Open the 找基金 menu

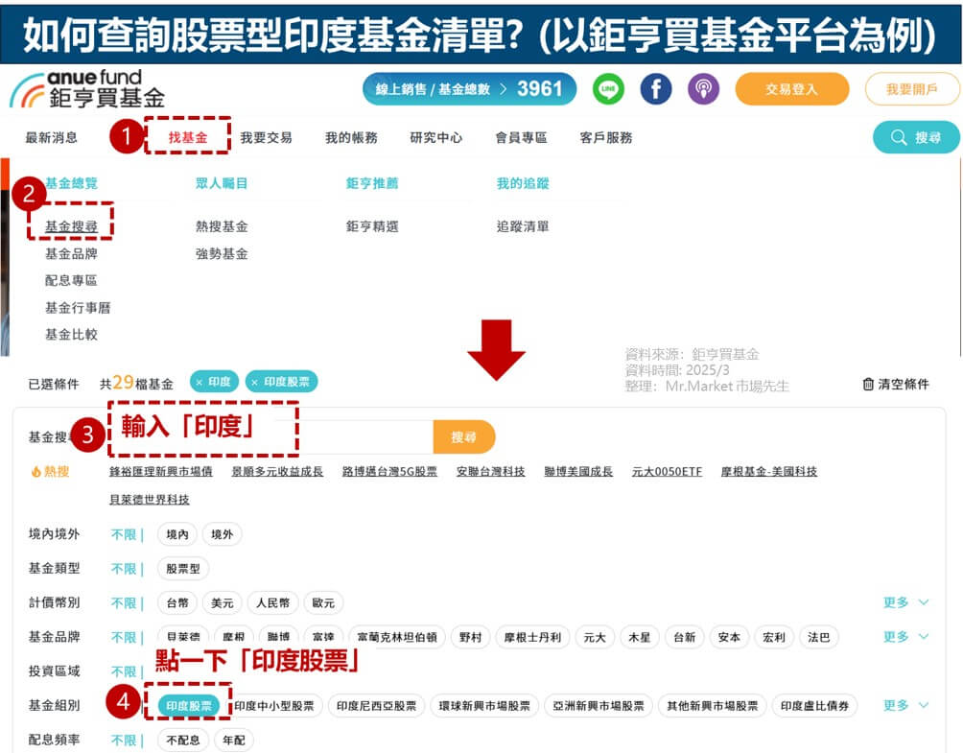coord(188,137)
